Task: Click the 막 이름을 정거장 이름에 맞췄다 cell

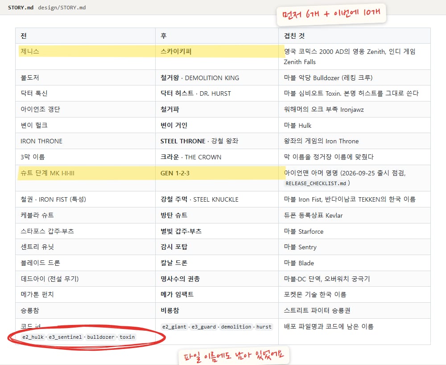Action: click(x=355, y=157)
